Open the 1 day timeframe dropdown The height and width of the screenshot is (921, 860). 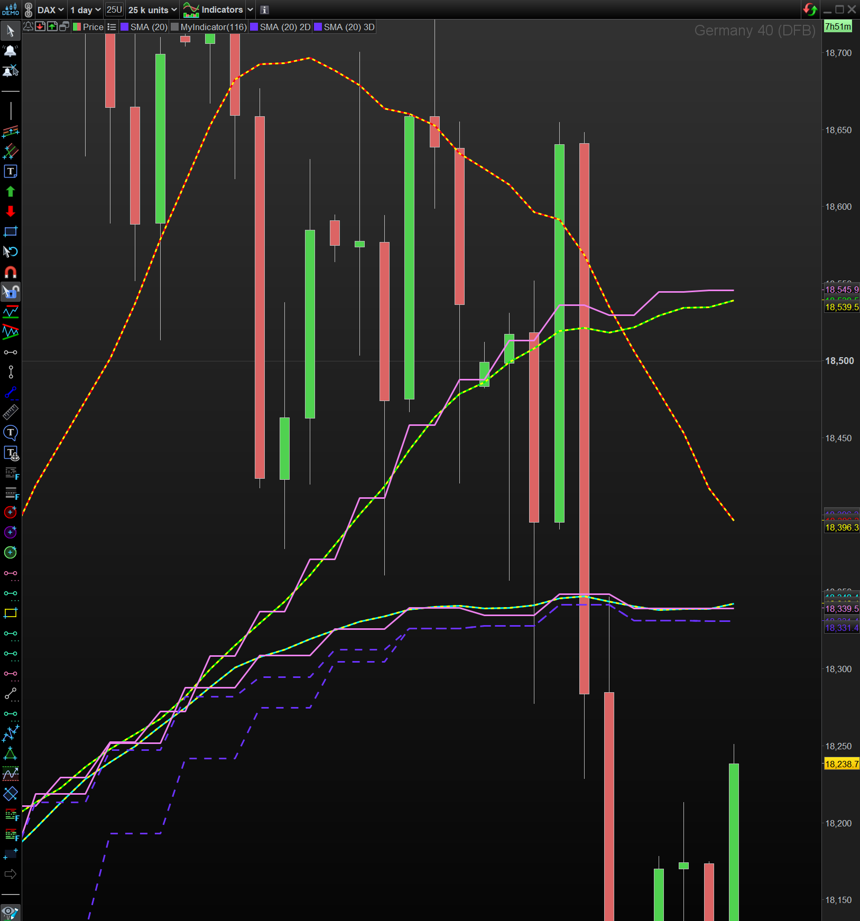[85, 10]
